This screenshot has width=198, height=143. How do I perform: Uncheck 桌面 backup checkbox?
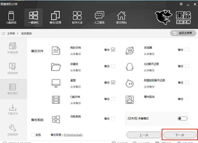(x=113, y=82)
